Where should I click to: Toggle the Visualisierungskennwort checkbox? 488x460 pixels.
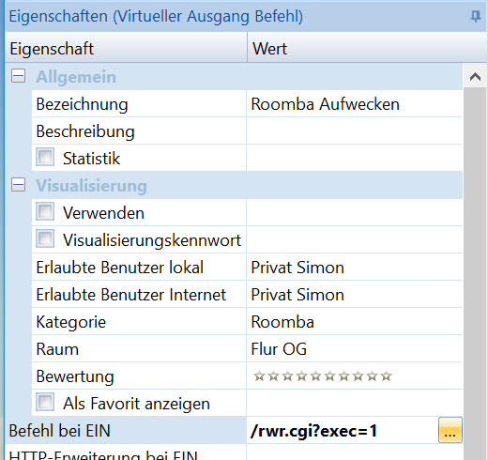(45, 238)
